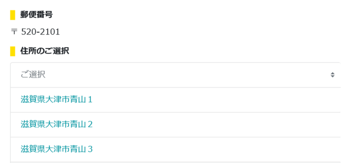
Task: Click the 住所のご選択 section heading
Action: [x=45, y=51]
